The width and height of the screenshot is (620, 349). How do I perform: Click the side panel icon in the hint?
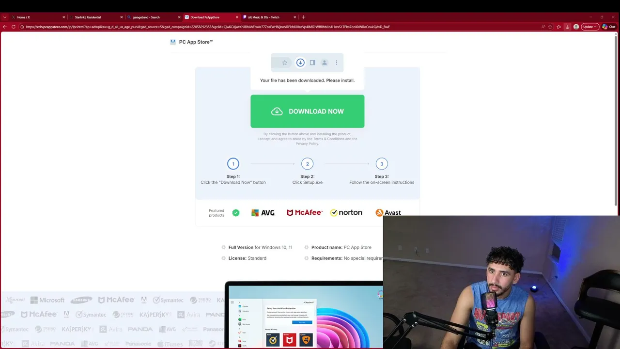[x=312, y=63]
